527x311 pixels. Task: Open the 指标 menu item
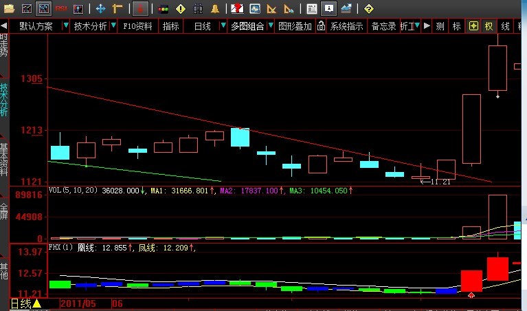click(x=170, y=26)
